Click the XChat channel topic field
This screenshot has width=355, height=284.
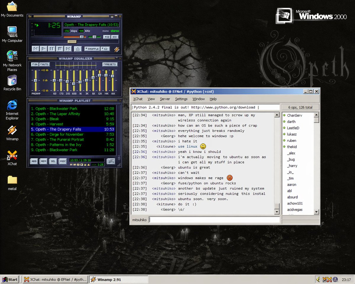[x=205, y=107]
